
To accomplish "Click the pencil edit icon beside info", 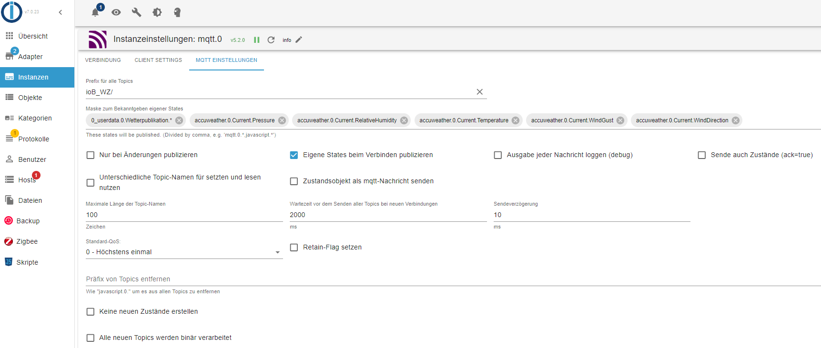I will (299, 40).
